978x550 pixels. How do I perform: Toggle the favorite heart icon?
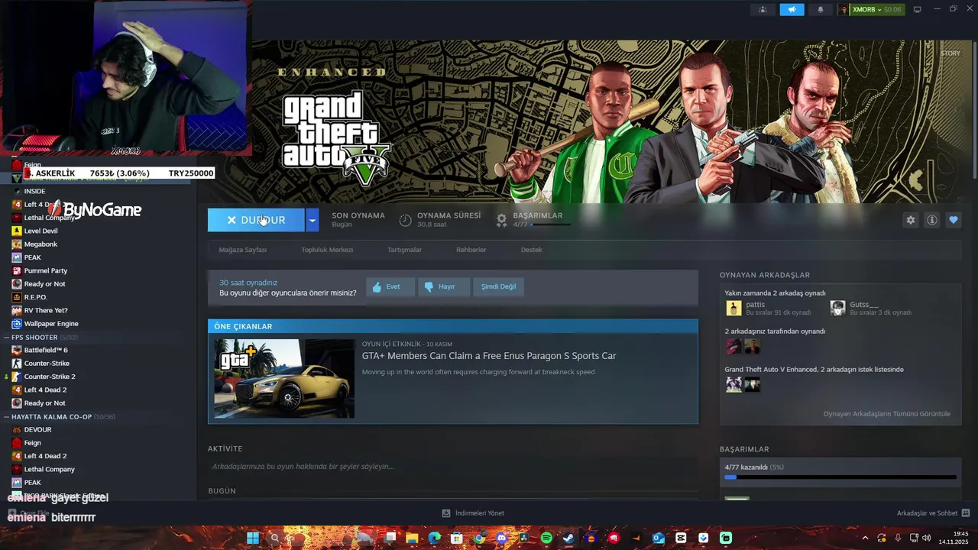pos(953,220)
